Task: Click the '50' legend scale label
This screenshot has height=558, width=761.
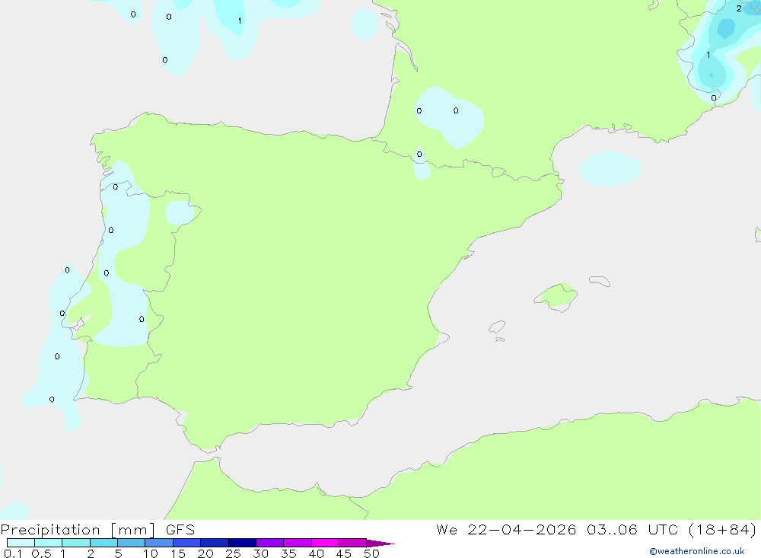Action: pos(371,553)
